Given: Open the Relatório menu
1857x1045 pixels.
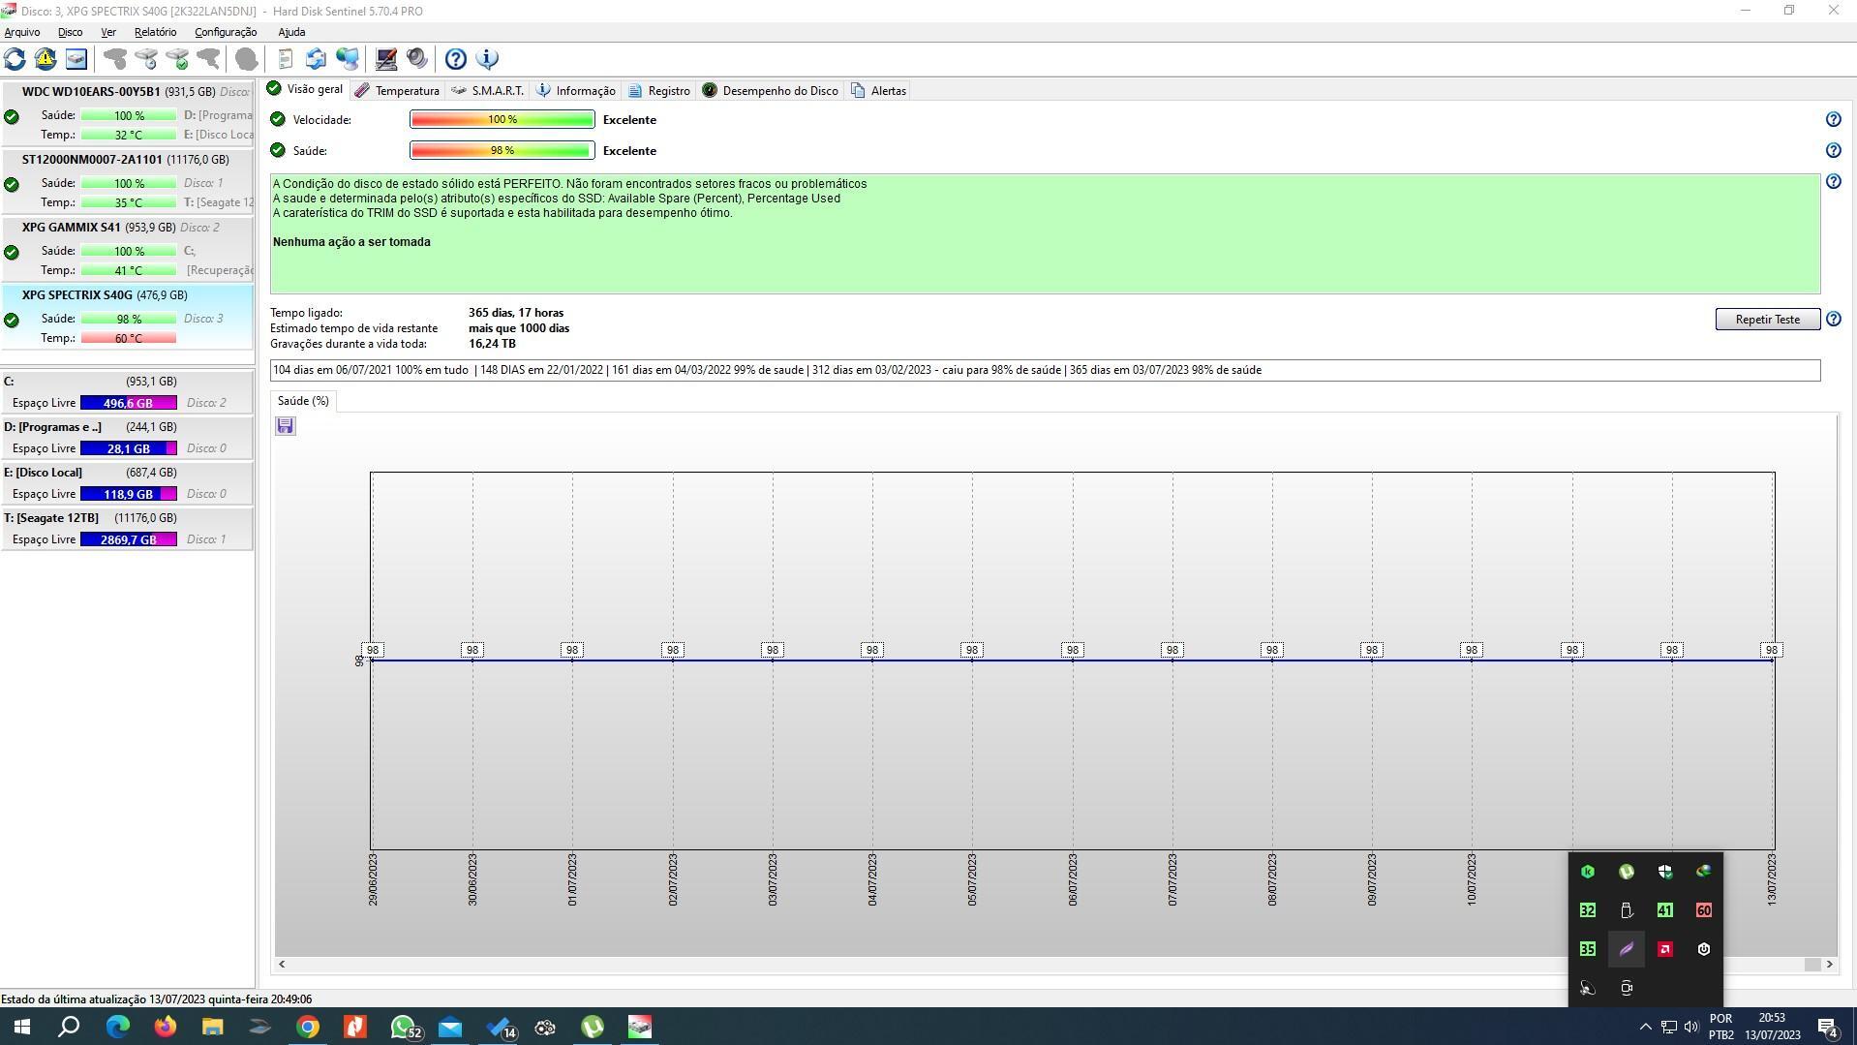Looking at the screenshot, I should pos(155,32).
